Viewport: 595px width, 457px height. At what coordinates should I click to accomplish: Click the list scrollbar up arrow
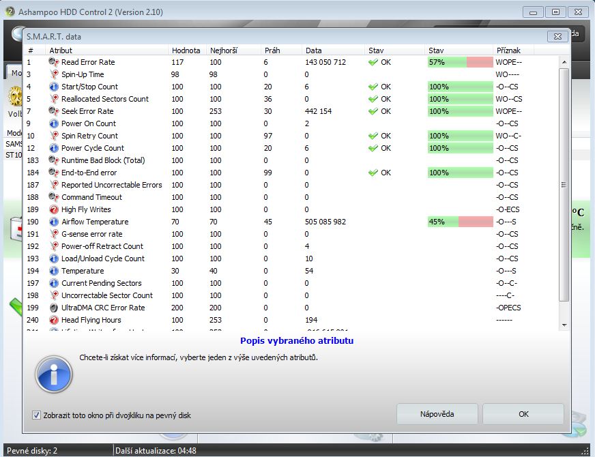[x=564, y=62]
